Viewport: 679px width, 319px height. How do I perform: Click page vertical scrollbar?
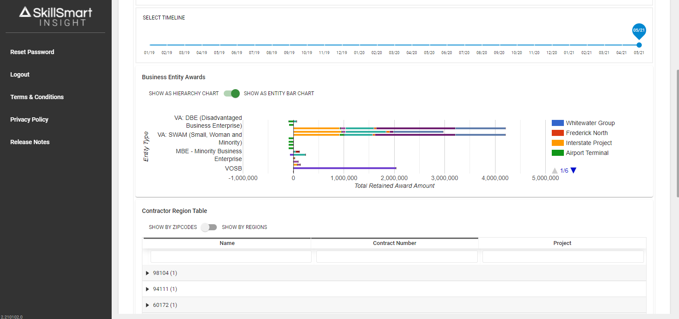(677, 133)
